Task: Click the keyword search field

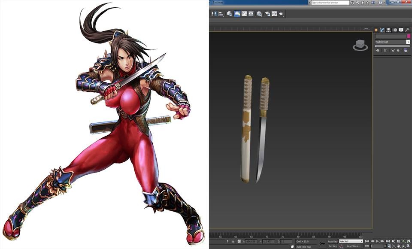Action: [x=330, y=3]
